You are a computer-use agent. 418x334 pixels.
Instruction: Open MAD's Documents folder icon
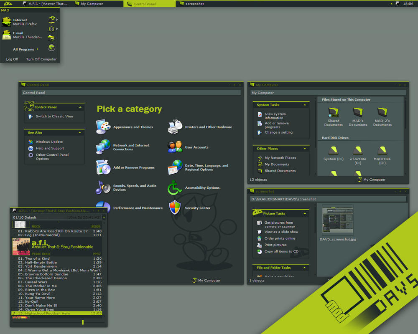[358, 112]
